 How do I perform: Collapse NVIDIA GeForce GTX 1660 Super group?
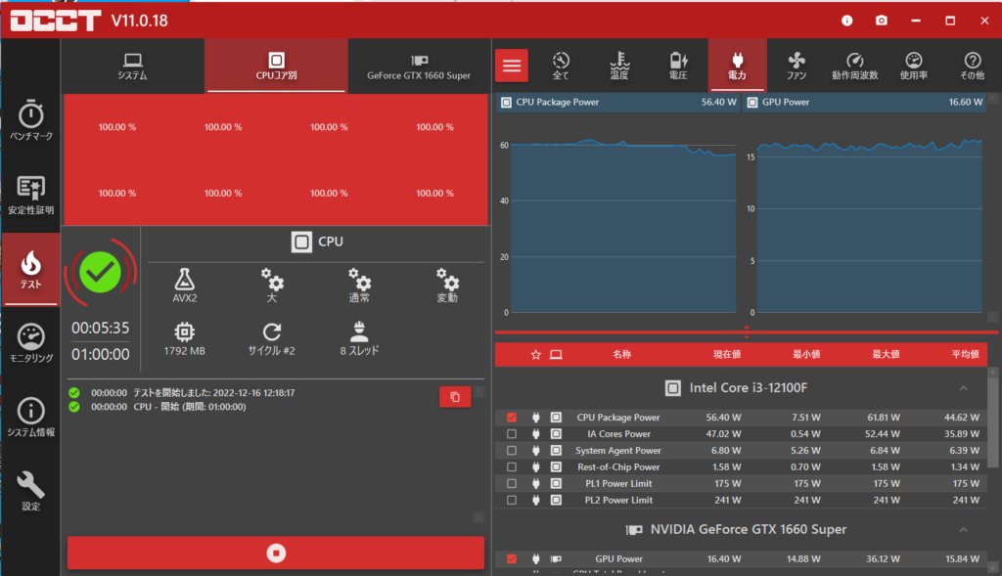point(963,530)
